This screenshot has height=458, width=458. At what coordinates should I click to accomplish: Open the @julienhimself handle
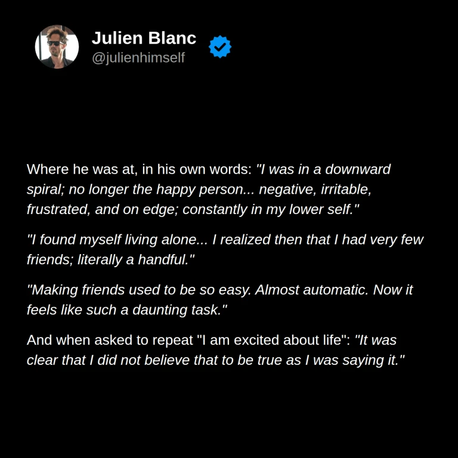click(138, 57)
